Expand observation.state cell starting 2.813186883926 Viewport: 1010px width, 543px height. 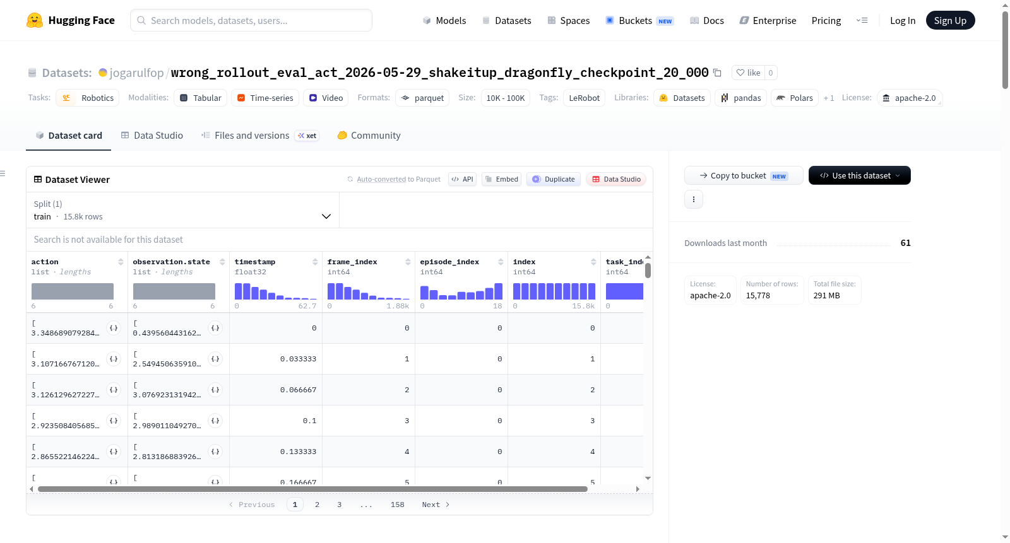[x=215, y=452]
